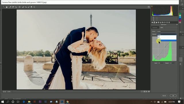Toggle between current and default settings icon
This screenshot has height=104, width=184.
[x=149, y=92]
